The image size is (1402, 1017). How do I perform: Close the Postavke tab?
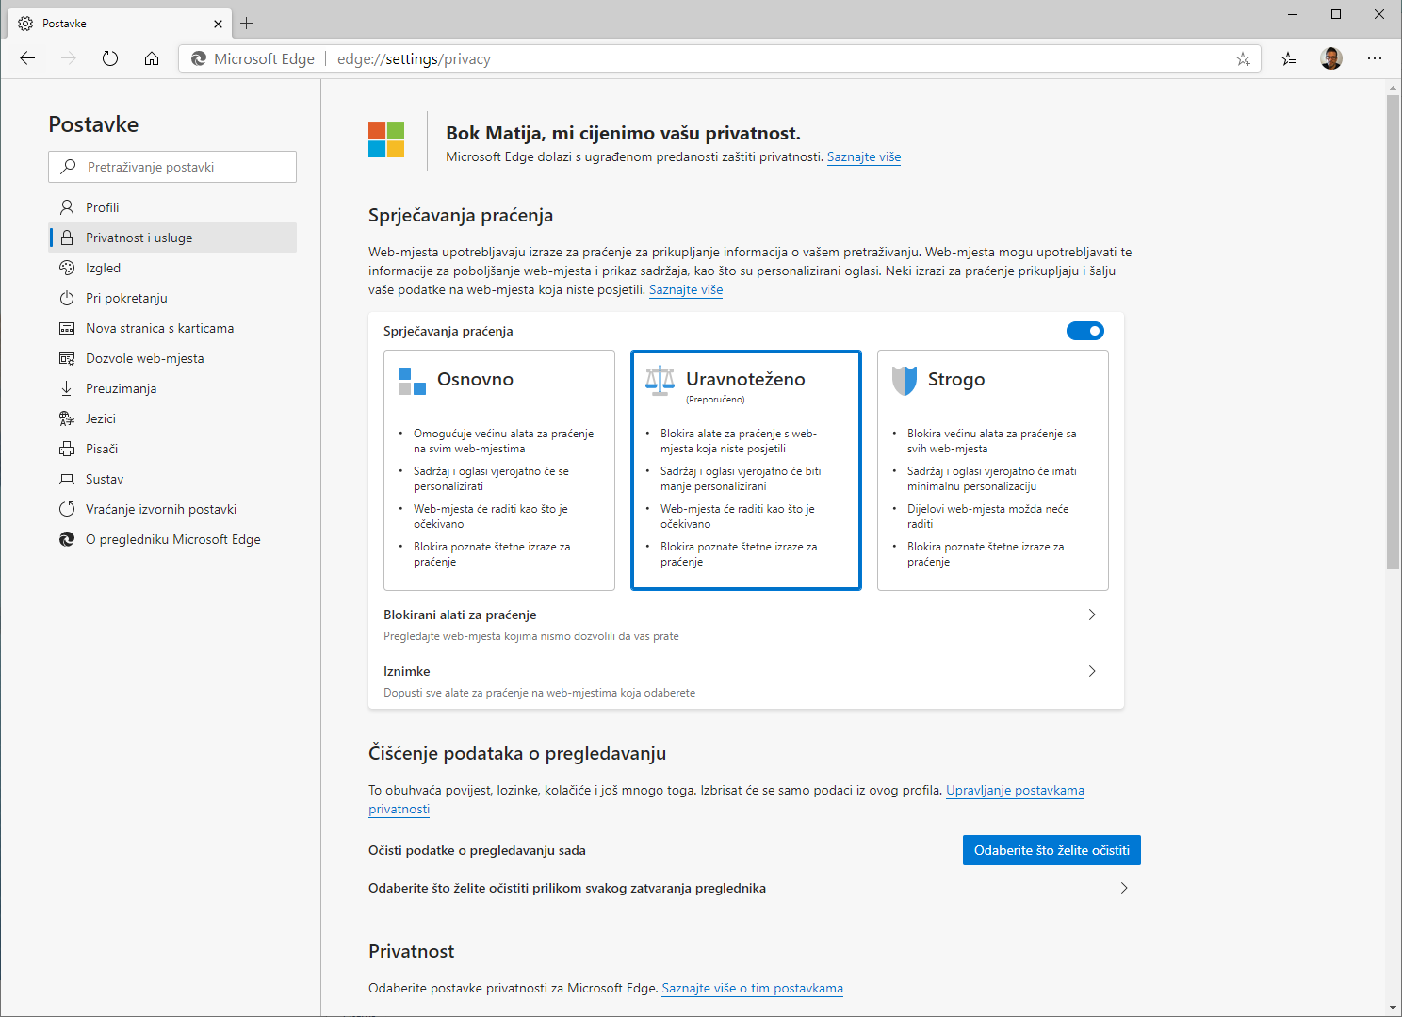[x=218, y=24]
